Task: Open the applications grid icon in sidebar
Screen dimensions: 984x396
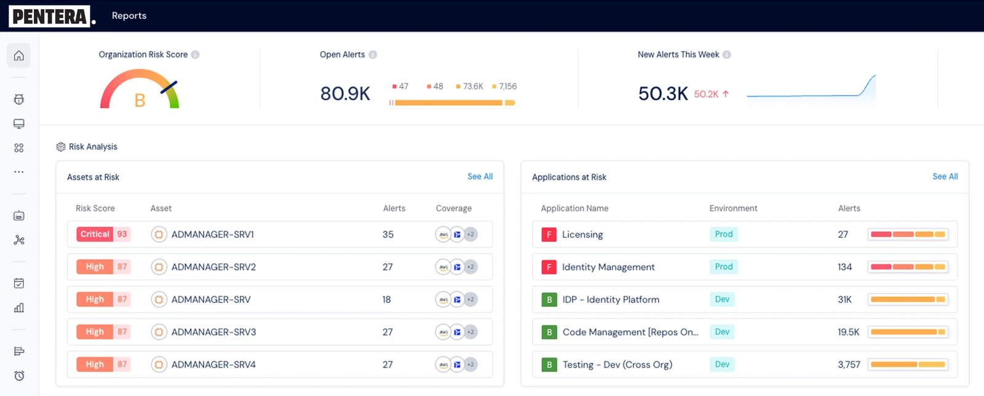Action: click(x=19, y=148)
